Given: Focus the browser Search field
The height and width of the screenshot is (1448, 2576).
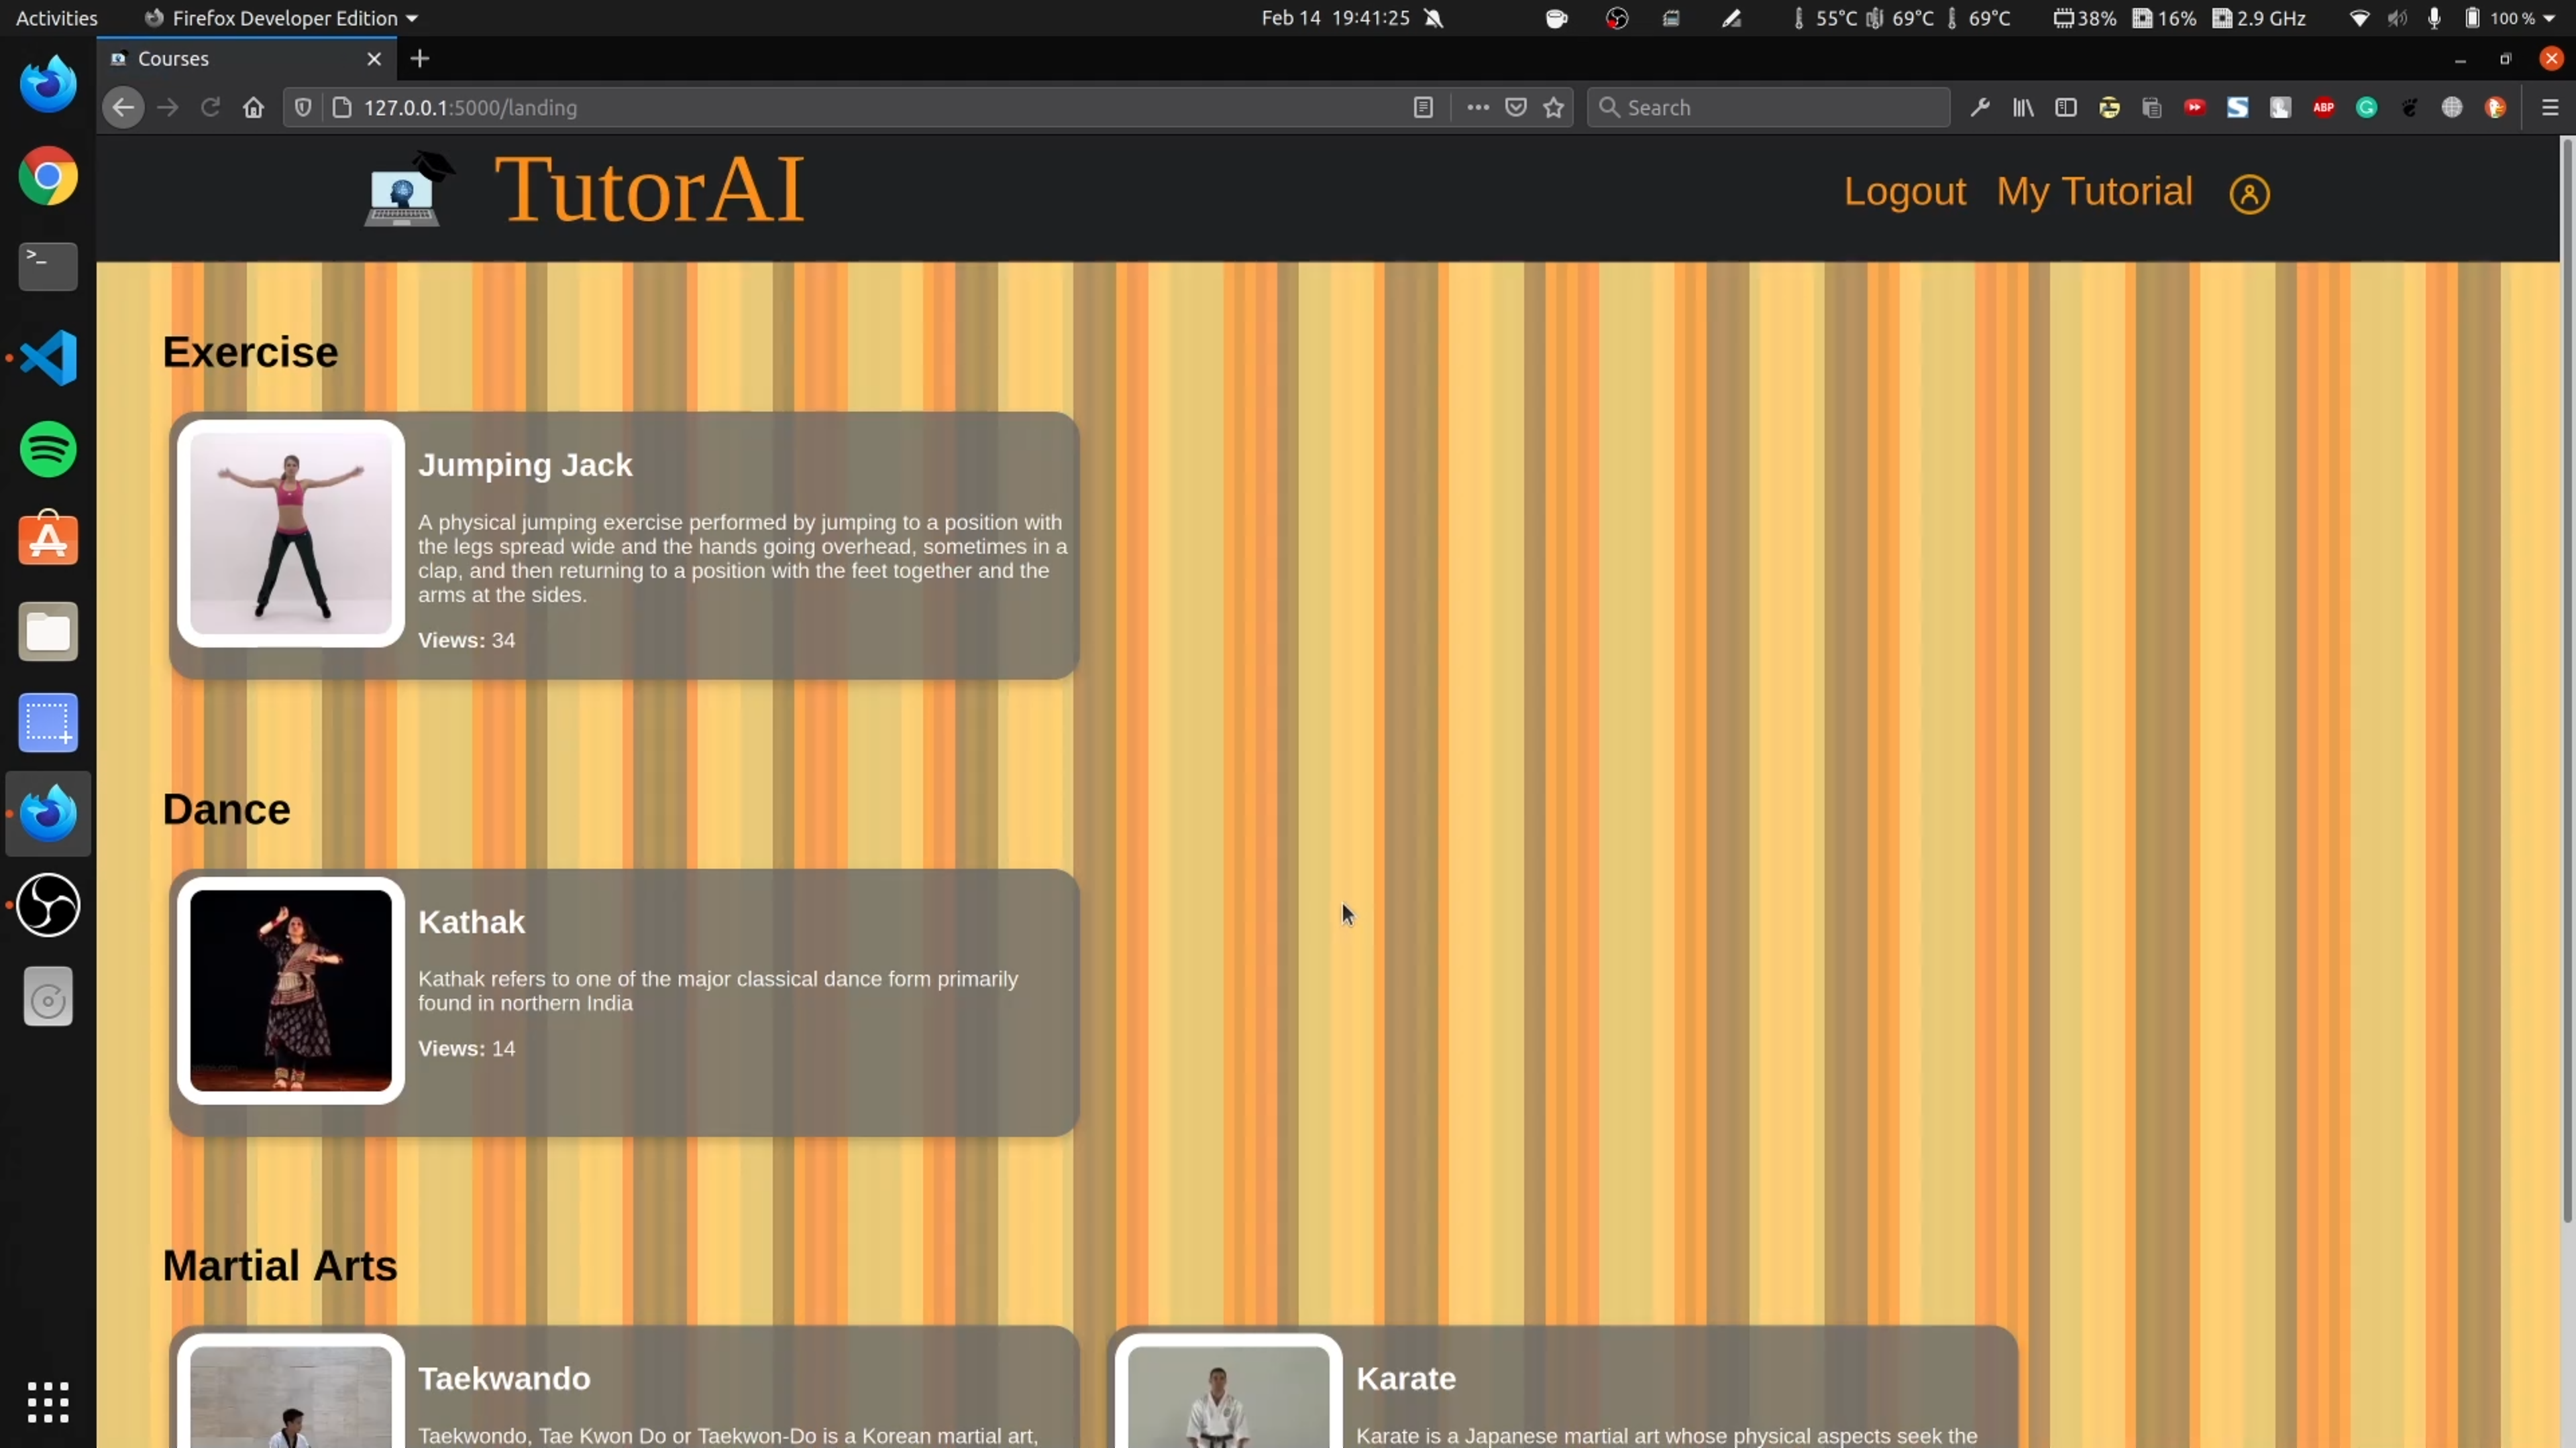Looking at the screenshot, I should 1768,108.
